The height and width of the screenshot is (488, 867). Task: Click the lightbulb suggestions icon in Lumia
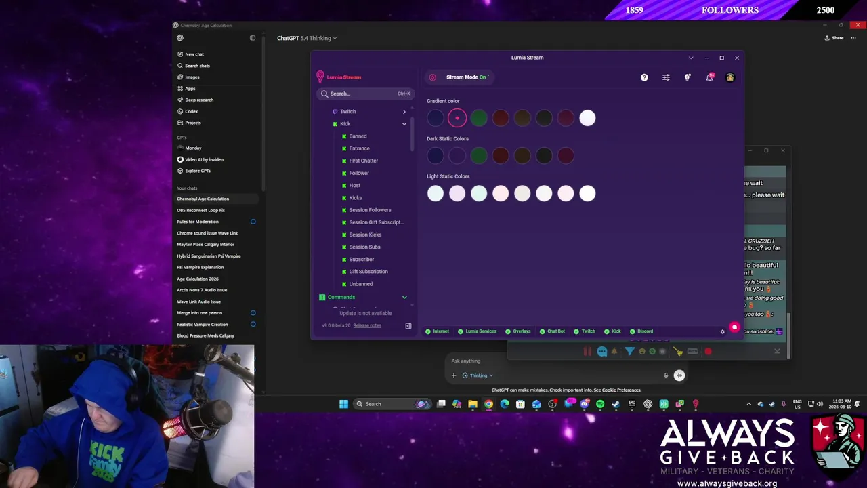point(688,77)
